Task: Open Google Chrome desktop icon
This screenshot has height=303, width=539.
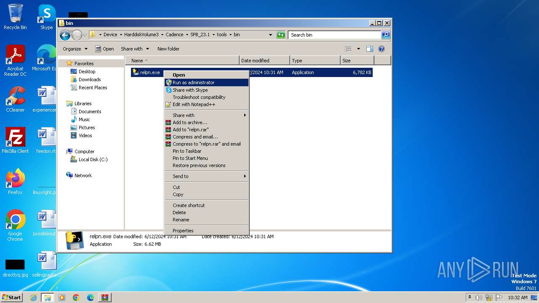Action: pyautogui.click(x=15, y=226)
